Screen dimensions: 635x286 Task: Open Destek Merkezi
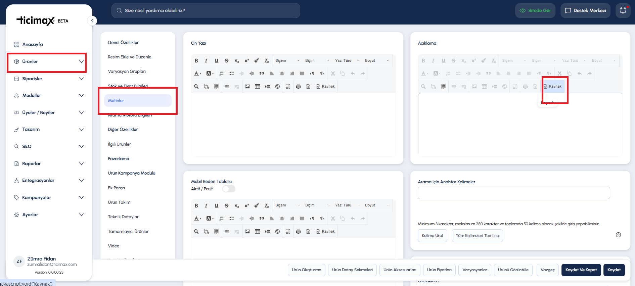coord(585,10)
